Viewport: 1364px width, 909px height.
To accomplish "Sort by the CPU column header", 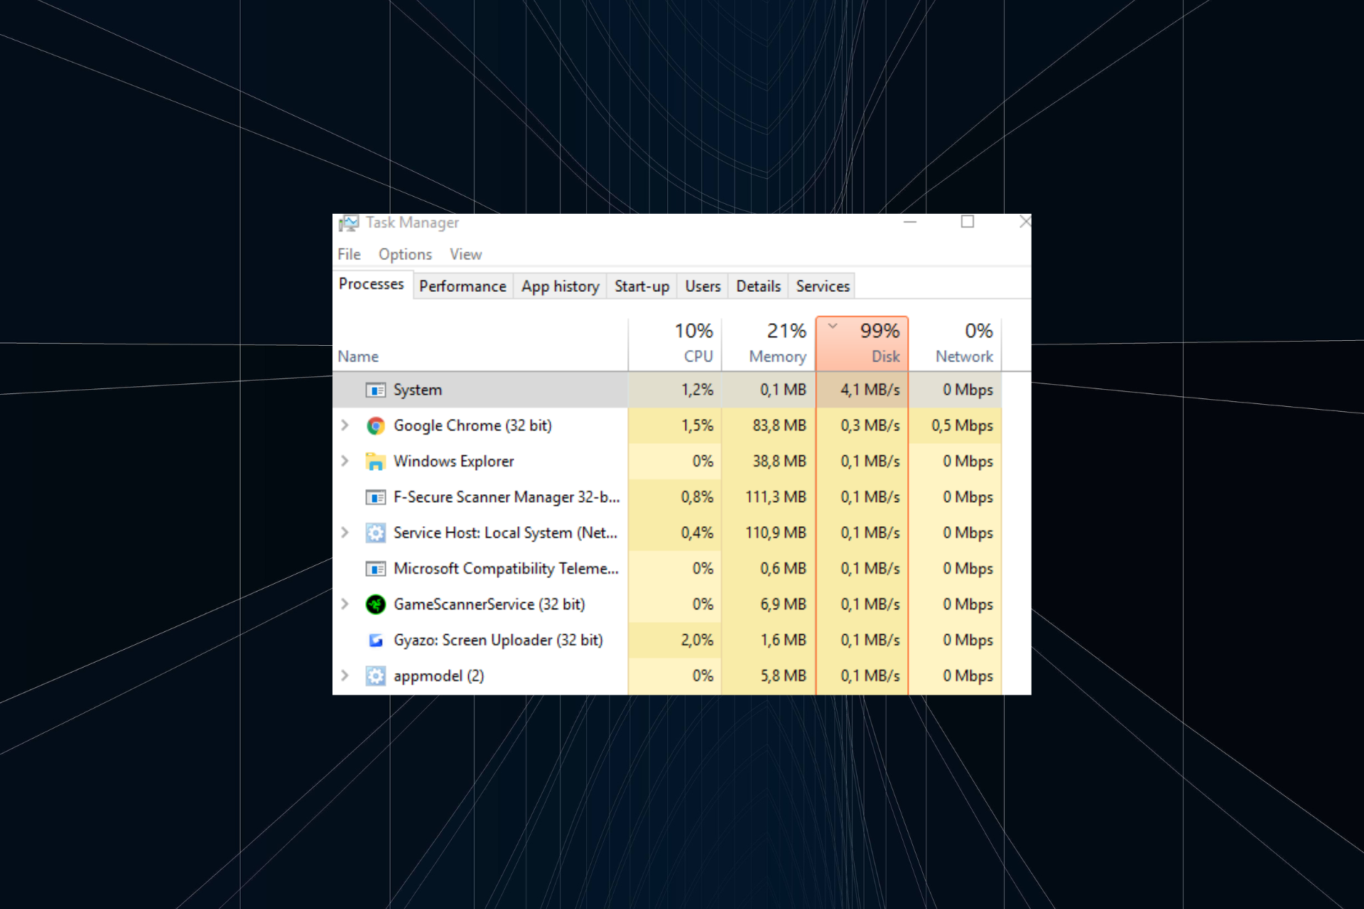I will tap(675, 344).
